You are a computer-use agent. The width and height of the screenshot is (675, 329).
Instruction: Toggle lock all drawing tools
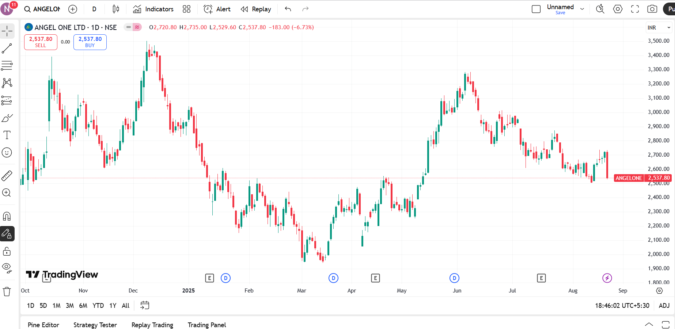[x=7, y=251]
